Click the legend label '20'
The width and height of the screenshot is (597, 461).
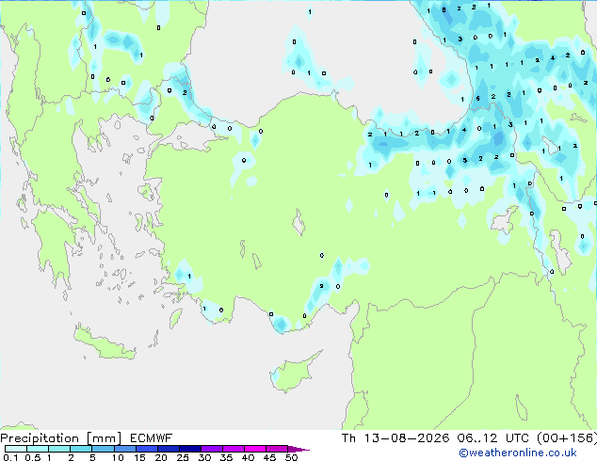click(x=161, y=457)
